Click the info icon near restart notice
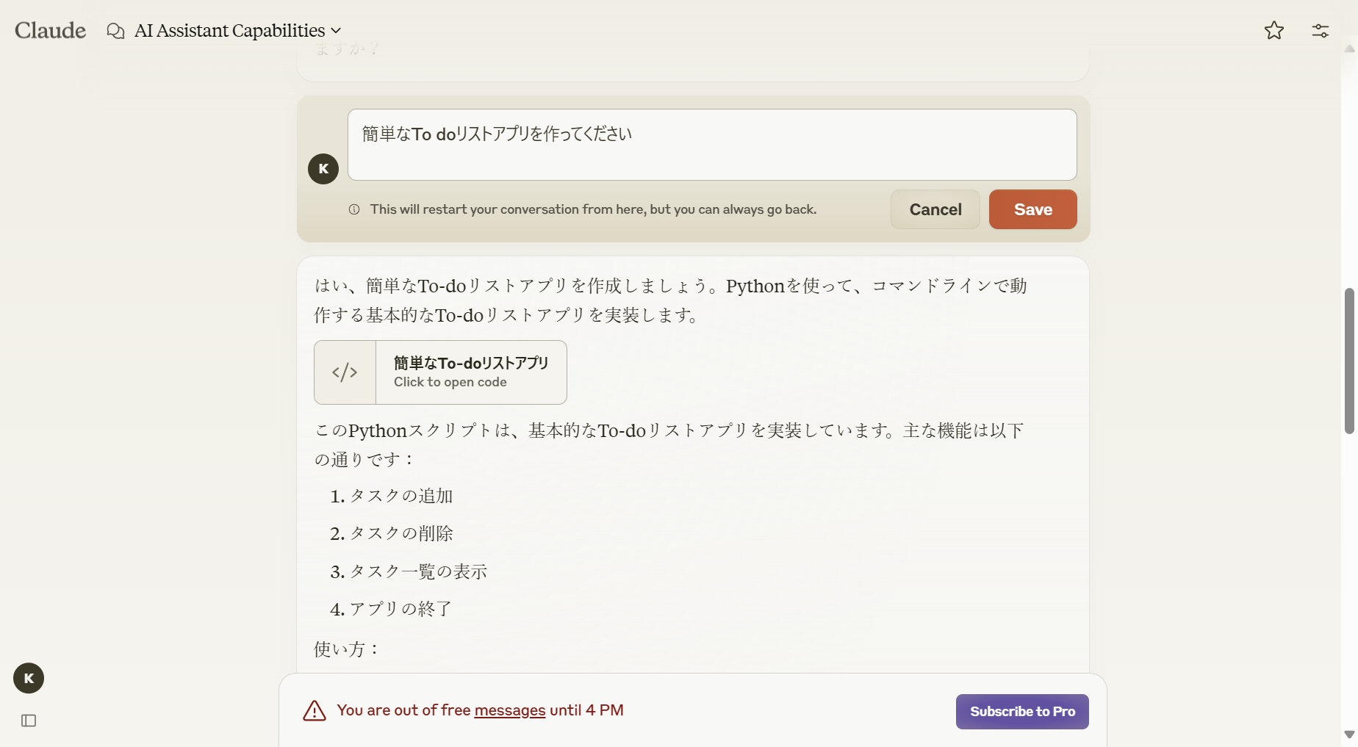 [354, 209]
